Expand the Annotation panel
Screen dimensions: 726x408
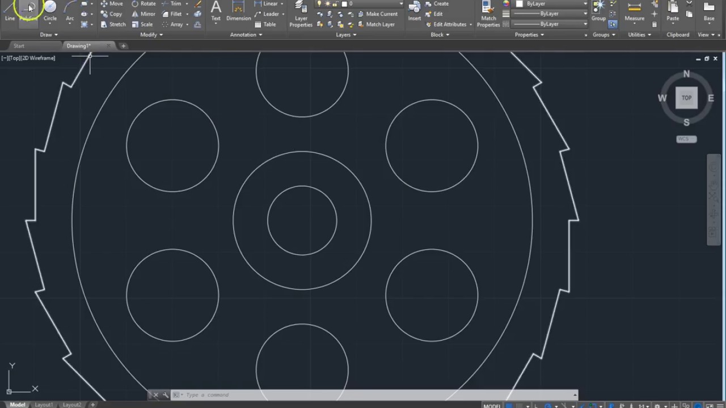coord(246,35)
